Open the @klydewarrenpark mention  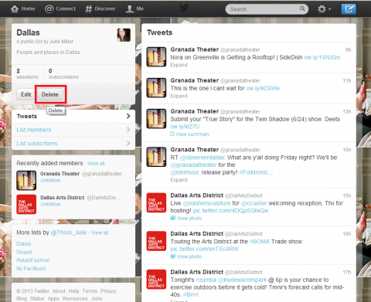(x=242, y=280)
